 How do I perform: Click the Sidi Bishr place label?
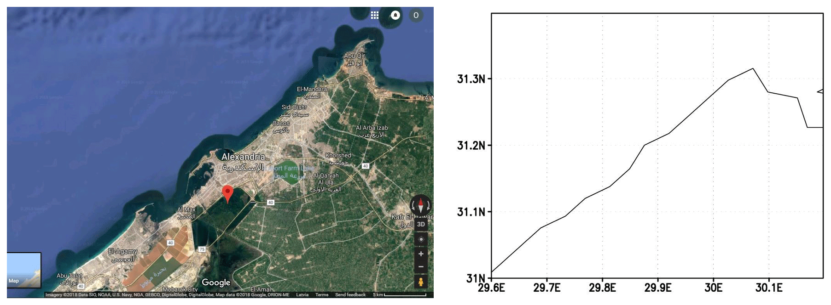(x=294, y=107)
